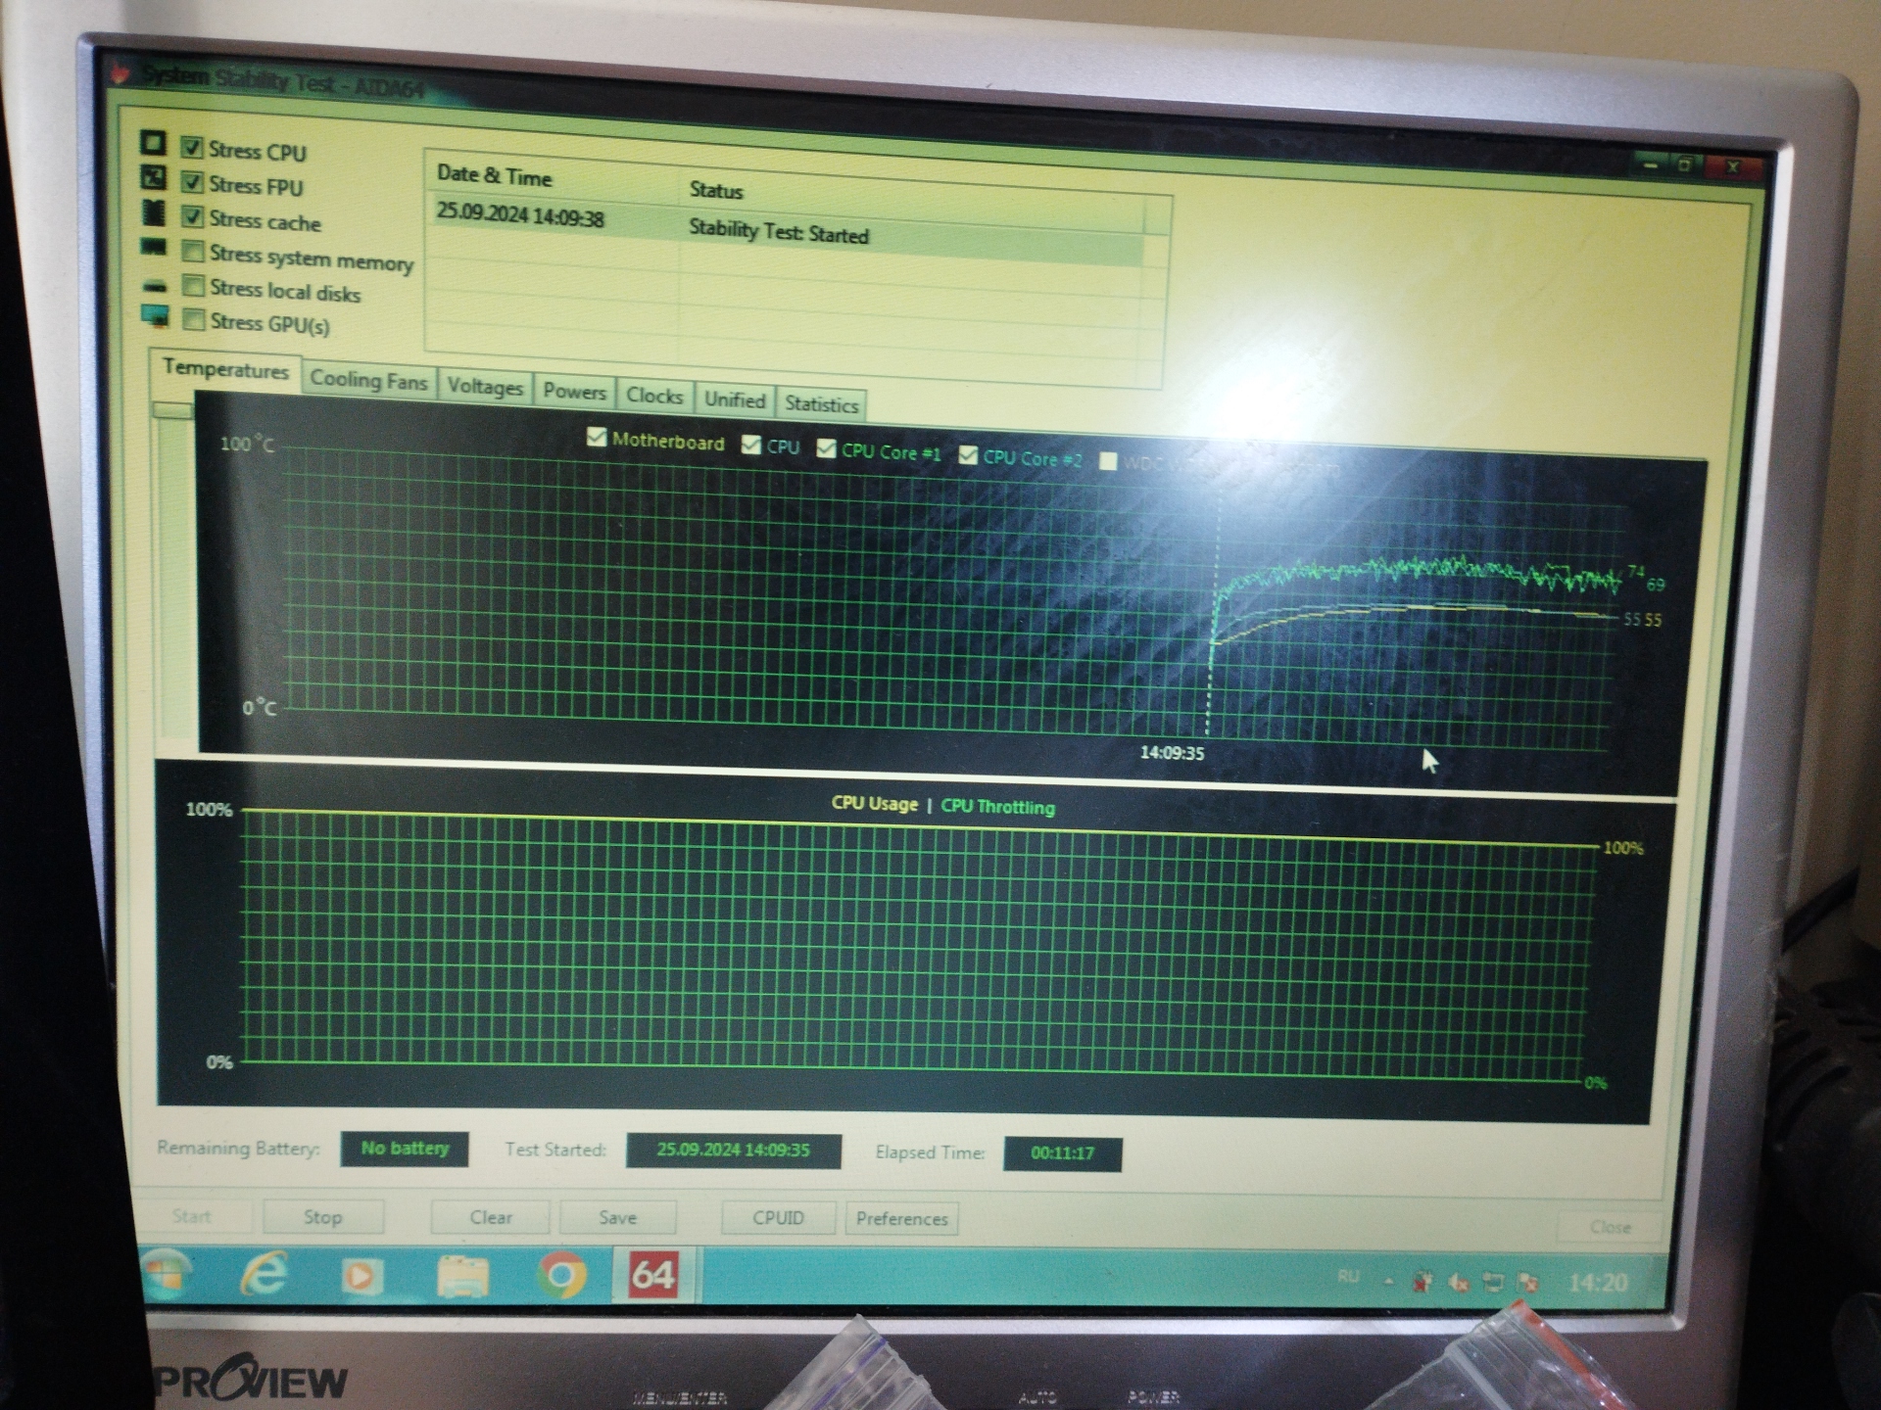
Task: Click the CPU chip icon beside Stress CPU
Action: 153,143
